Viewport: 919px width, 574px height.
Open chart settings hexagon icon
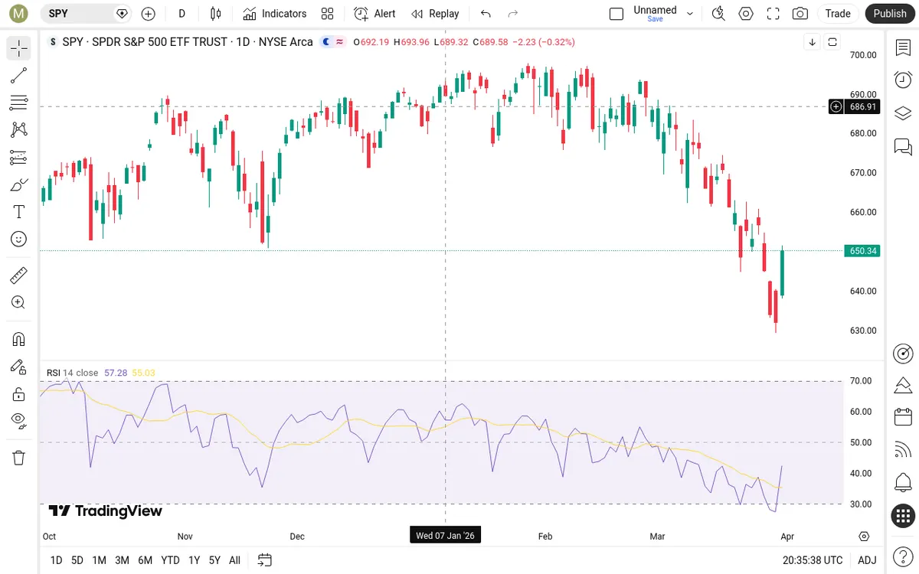[746, 13]
